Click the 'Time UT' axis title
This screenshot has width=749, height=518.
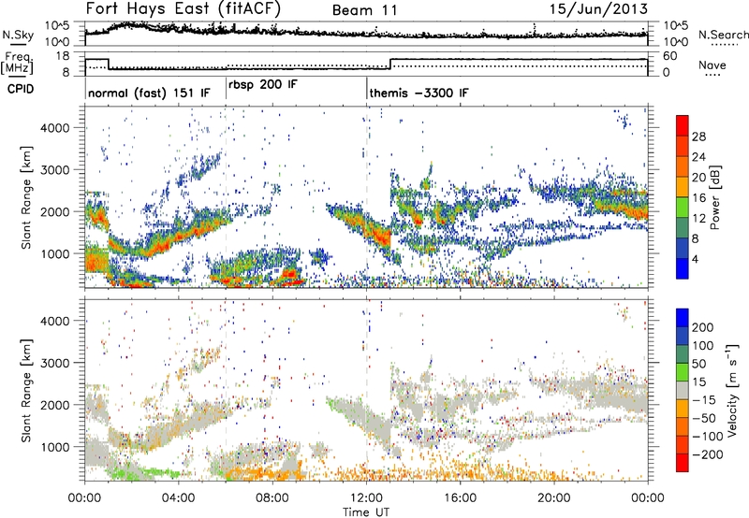coord(366,512)
